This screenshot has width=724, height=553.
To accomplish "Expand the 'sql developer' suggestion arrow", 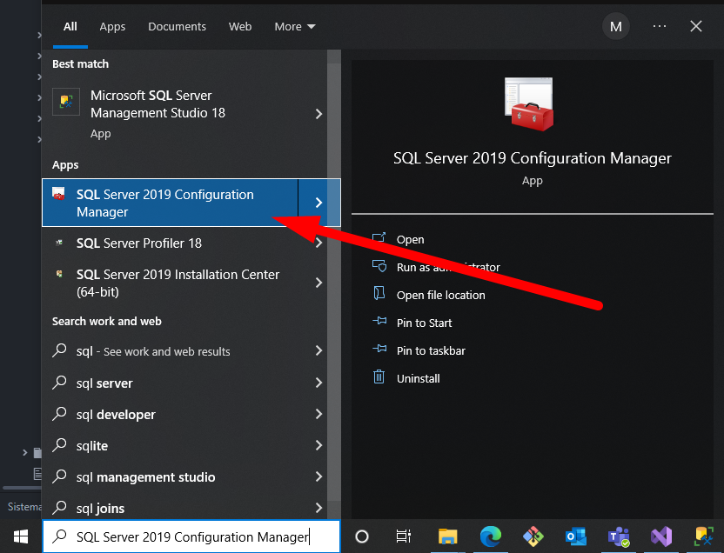I will pyautogui.click(x=318, y=415).
